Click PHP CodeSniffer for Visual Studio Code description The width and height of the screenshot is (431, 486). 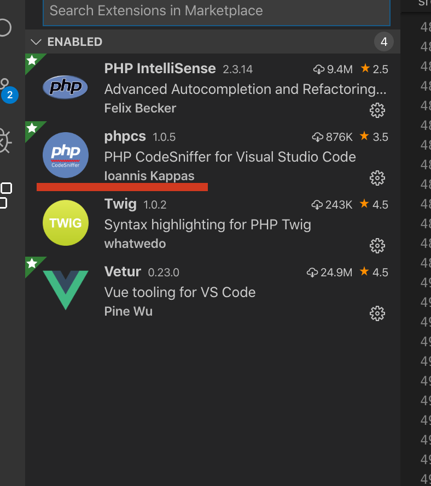(230, 157)
